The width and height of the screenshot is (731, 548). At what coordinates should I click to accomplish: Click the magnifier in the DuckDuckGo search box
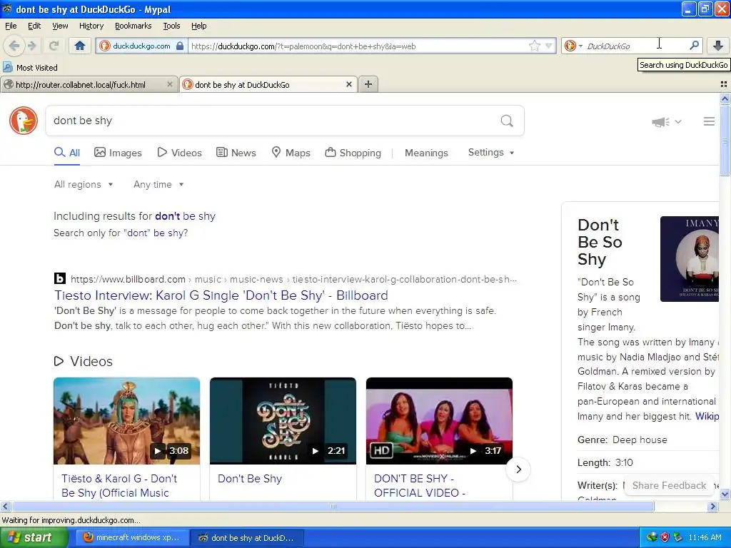pyautogui.click(x=694, y=45)
